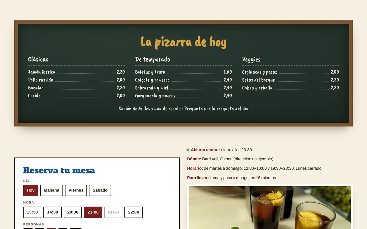
Task: Click the "Abierto ahora" status text
Action: pyautogui.click(x=204, y=150)
